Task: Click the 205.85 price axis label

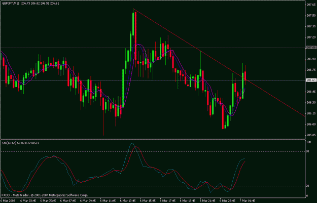Action: 311,135
